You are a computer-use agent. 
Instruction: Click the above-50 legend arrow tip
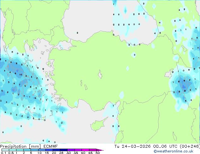pos(100,150)
